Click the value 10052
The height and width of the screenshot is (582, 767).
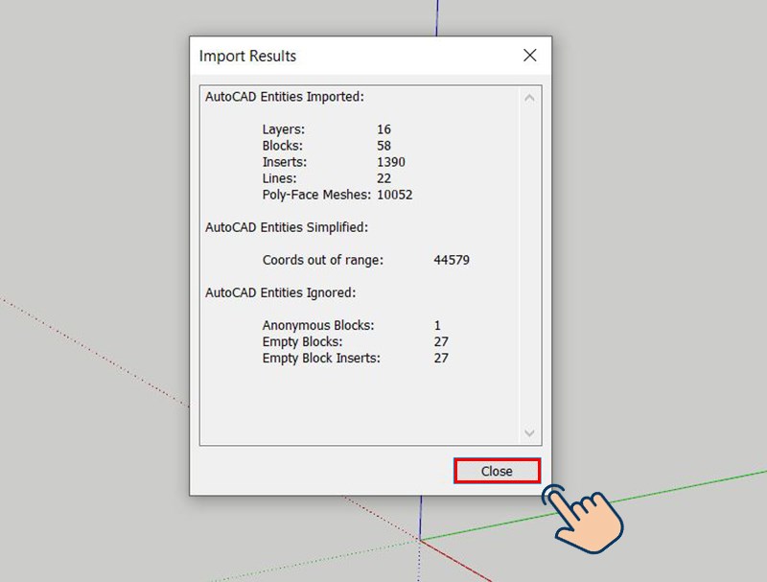pyautogui.click(x=395, y=195)
